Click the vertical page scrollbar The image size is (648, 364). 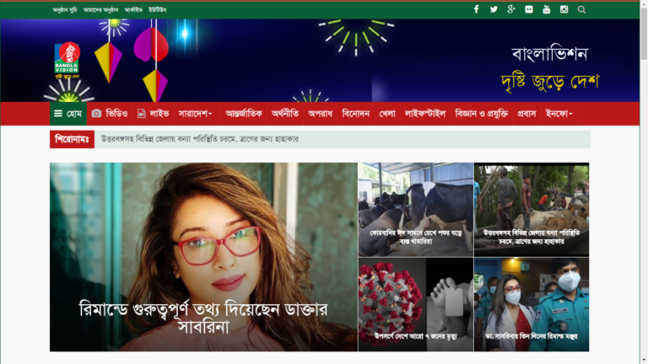(644, 182)
